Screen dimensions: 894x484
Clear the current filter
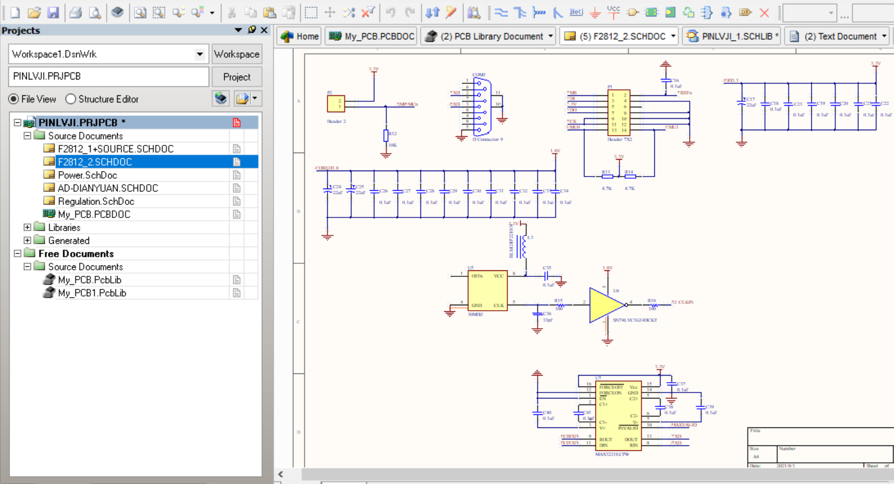pyautogui.click(x=369, y=12)
